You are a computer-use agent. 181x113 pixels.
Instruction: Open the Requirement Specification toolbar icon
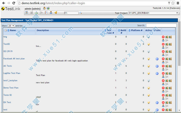31,13
